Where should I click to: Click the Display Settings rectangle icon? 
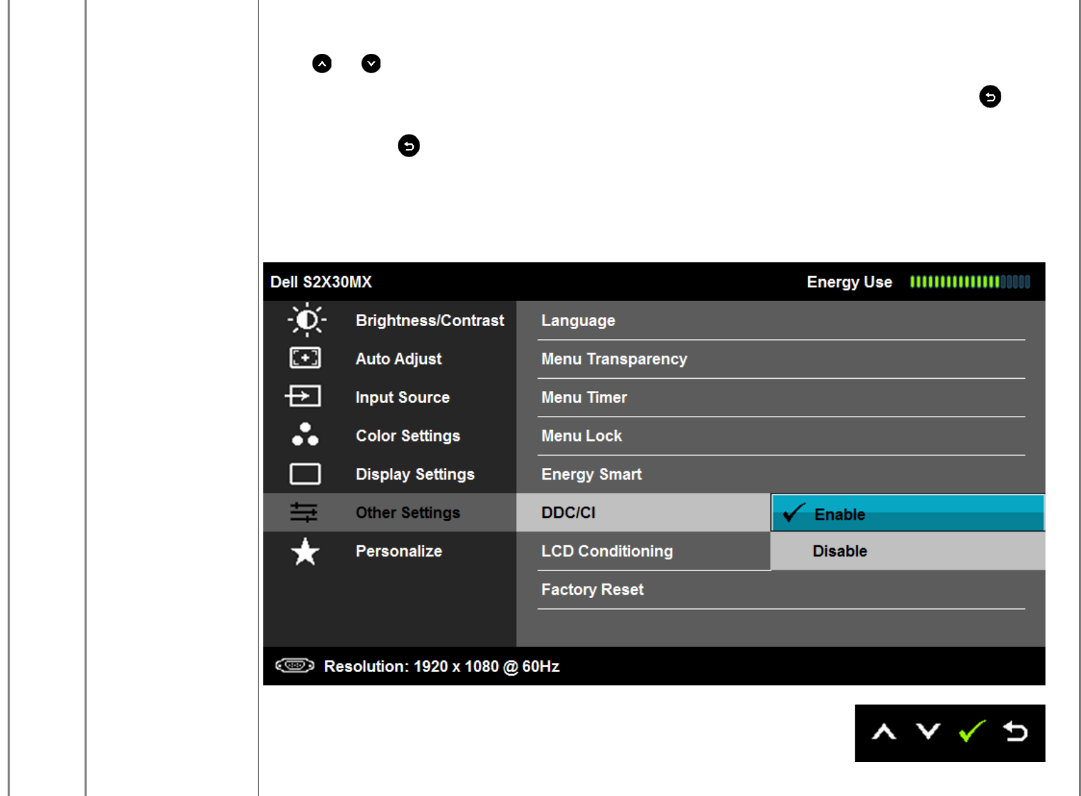click(305, 474)
